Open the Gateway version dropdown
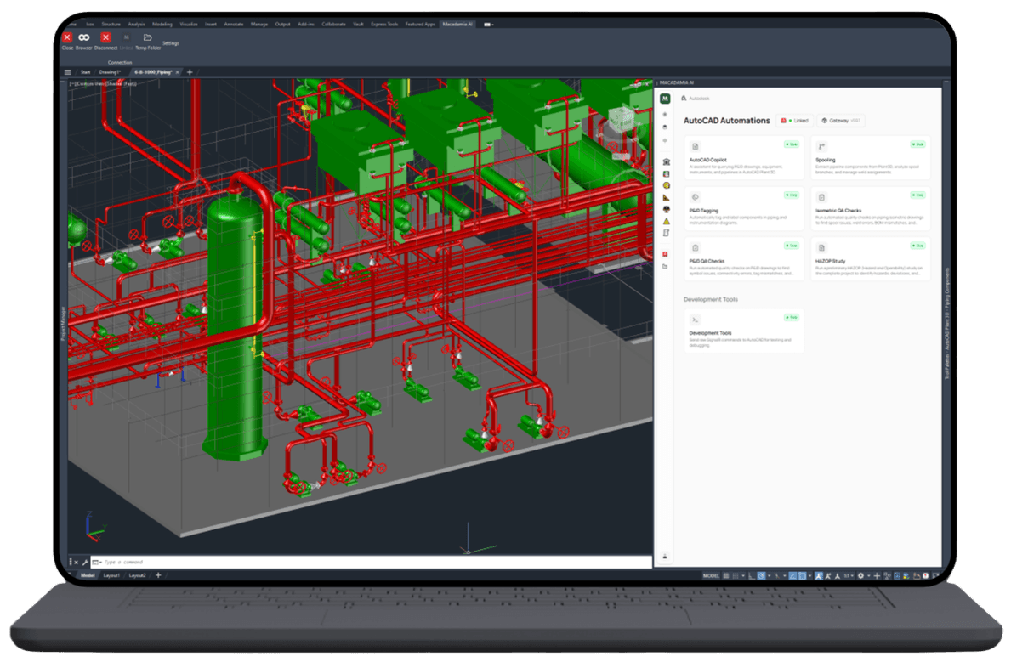The width and height of the screenshot is (1011, 662). pyautogui.click(x=842, y=120)
